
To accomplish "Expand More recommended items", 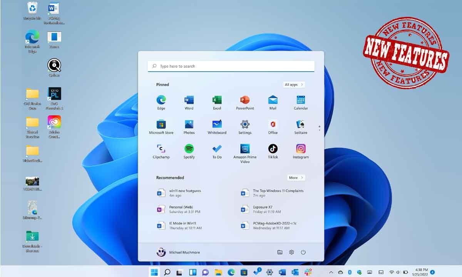I will [x=296, y=178].
